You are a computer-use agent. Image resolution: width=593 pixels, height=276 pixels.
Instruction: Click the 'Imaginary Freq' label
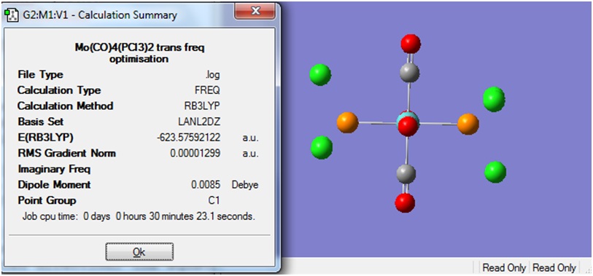(54, 169)
